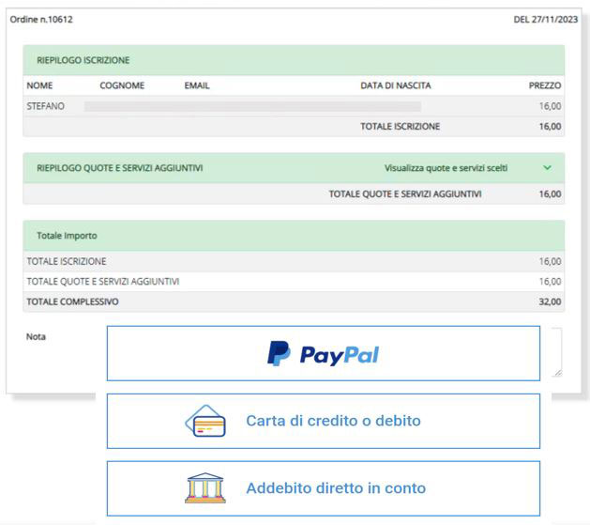This screenshot has height=525, width=590.
Task: Click the DATA DI NASCITA column header
Action: [396, 85]
